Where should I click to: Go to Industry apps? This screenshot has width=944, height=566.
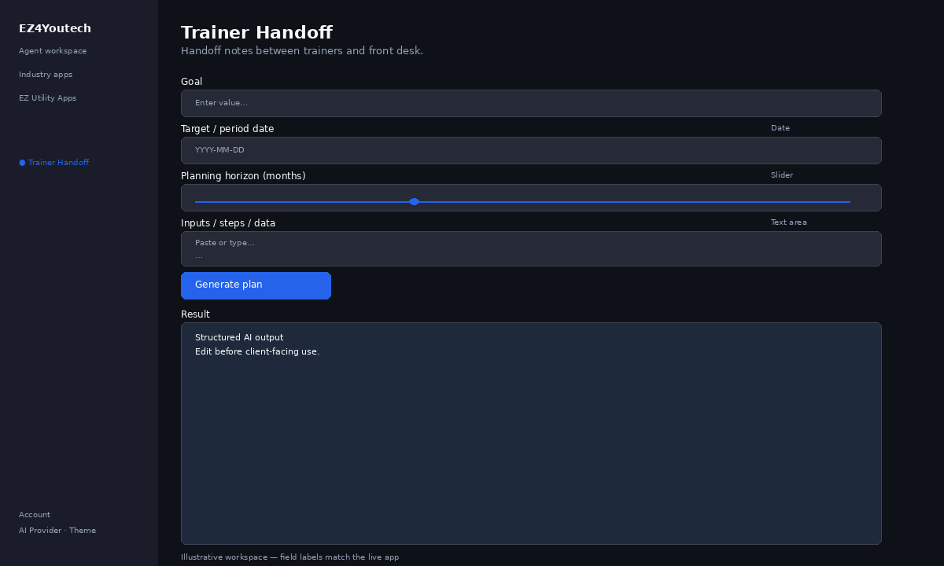point(46,75)
